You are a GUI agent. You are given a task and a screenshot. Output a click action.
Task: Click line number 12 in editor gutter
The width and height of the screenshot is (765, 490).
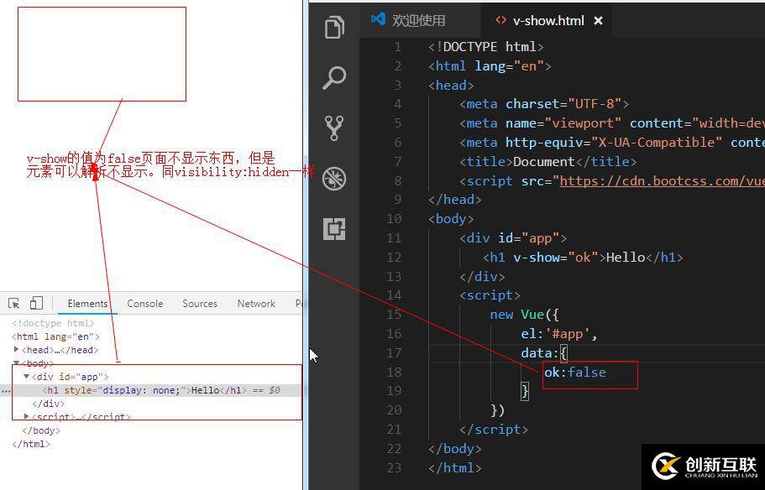pyautogui.click(x=394, y=257)
